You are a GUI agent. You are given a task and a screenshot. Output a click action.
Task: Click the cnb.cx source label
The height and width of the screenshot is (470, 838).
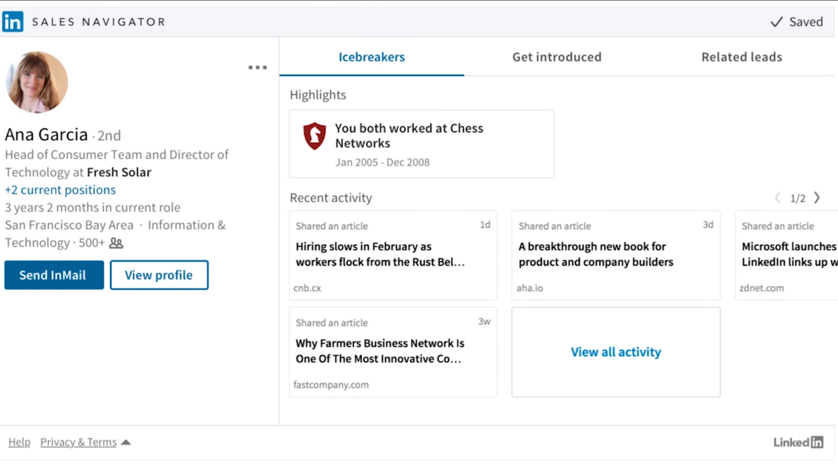[307, 288]
